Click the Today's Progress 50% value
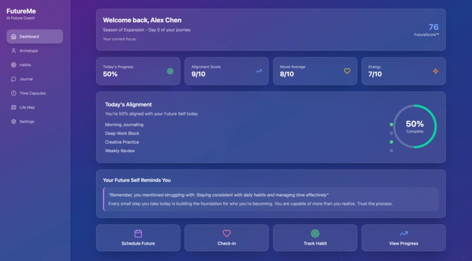Image resolution: width=472 pixels, height=261 pixels. (x=110, y=74)
